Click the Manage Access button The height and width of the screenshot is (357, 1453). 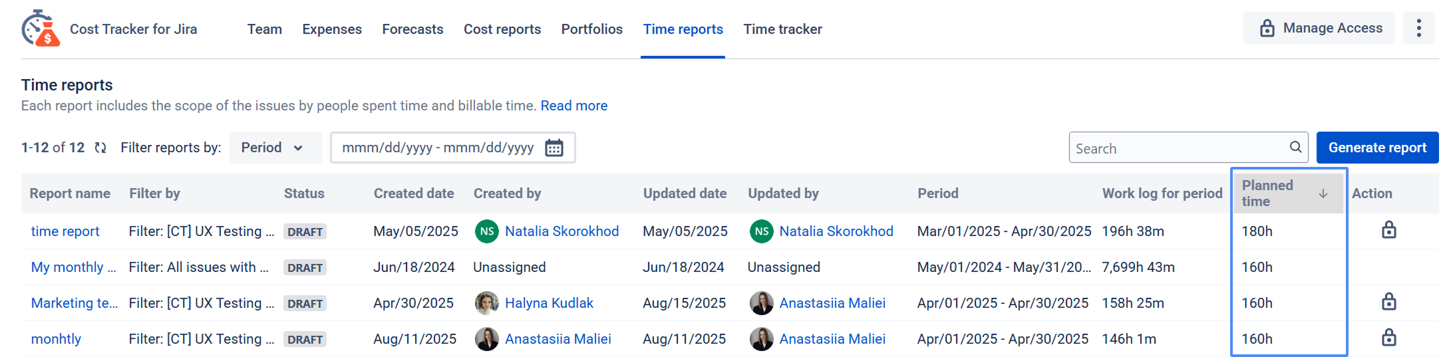tap(1320, 28)
